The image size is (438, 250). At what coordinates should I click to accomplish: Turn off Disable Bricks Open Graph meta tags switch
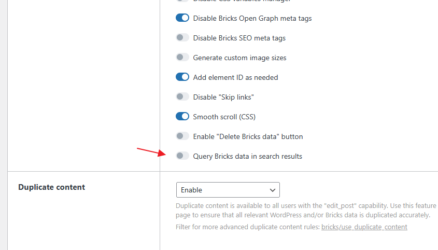(182, 18)
